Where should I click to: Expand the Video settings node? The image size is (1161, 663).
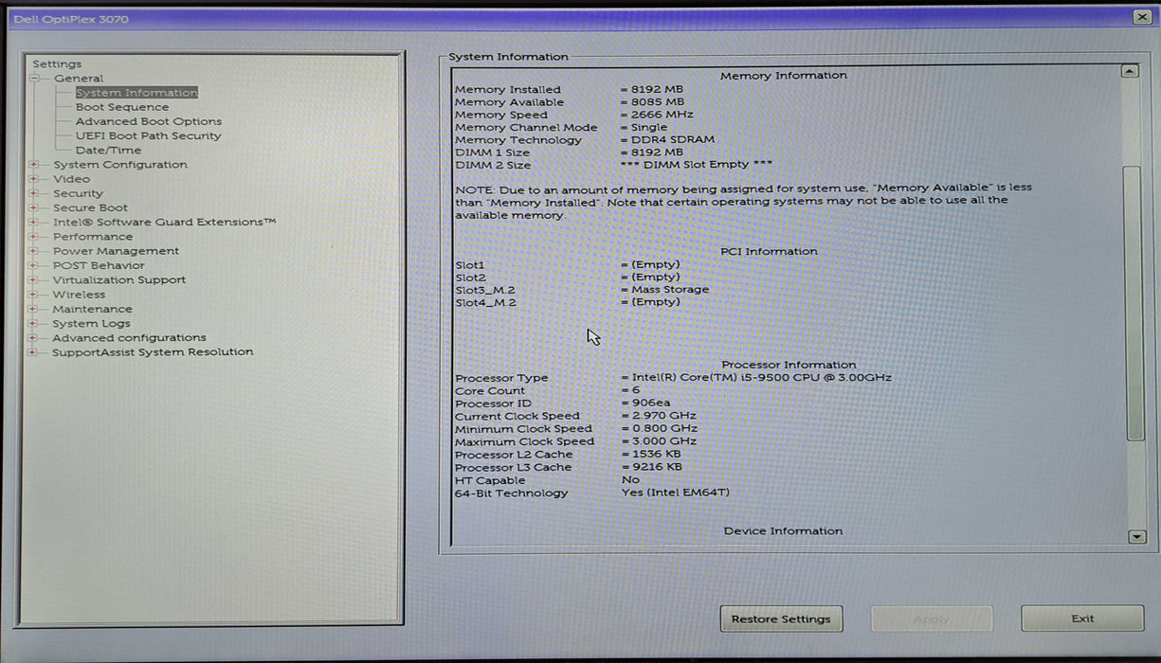coord(34,179)
